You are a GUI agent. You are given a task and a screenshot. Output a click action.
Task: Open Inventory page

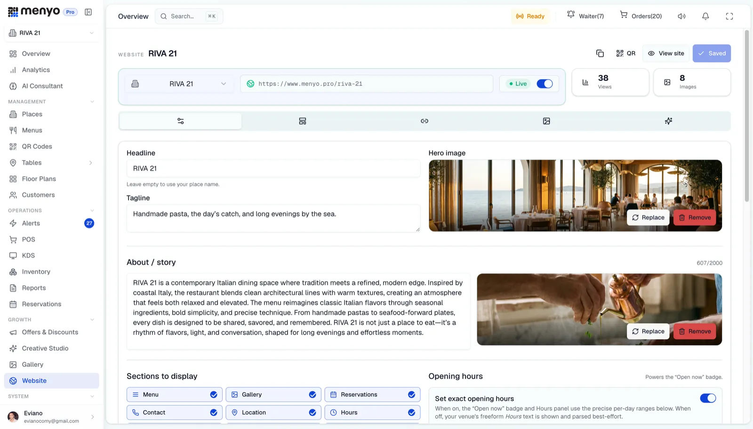point(52,272)
